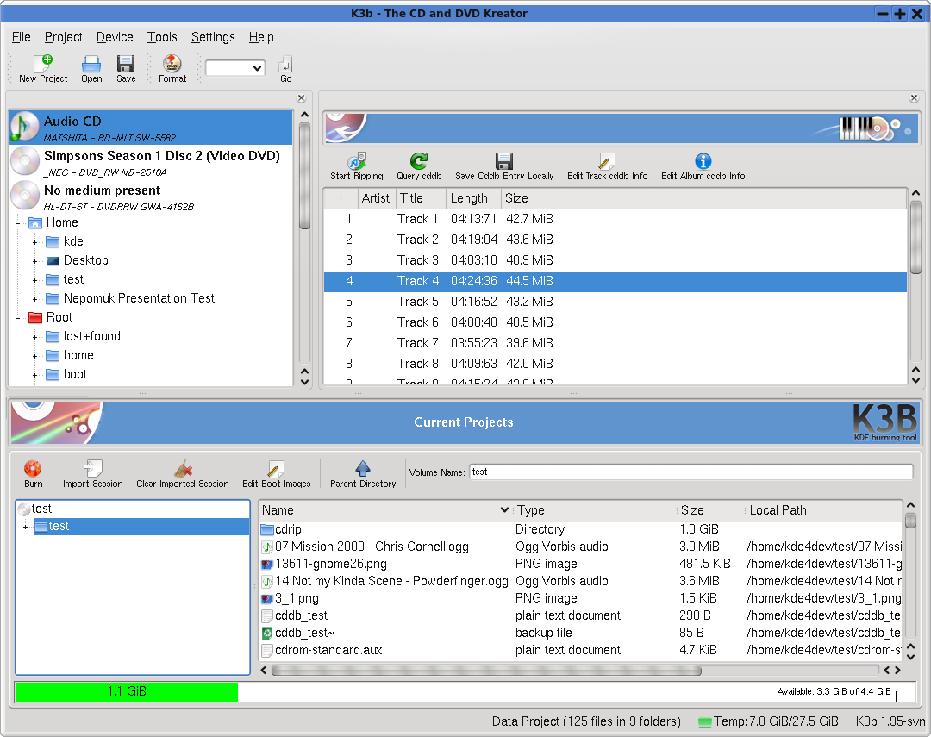This screenshot has height=737, width=931.
Task: Collapse the Root tree node
Action: coord(18,318)
